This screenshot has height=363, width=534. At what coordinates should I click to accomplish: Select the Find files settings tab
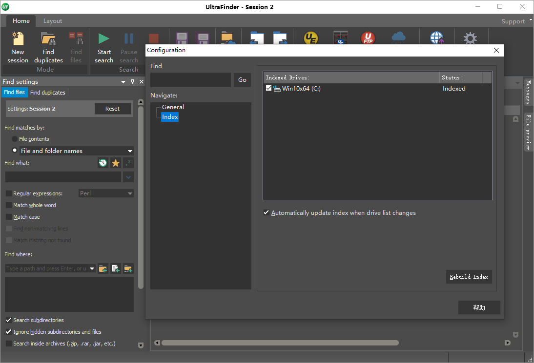pos(14,92)
